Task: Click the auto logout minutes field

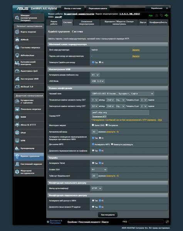Action: pyautogui.click(x=94, y=132)
